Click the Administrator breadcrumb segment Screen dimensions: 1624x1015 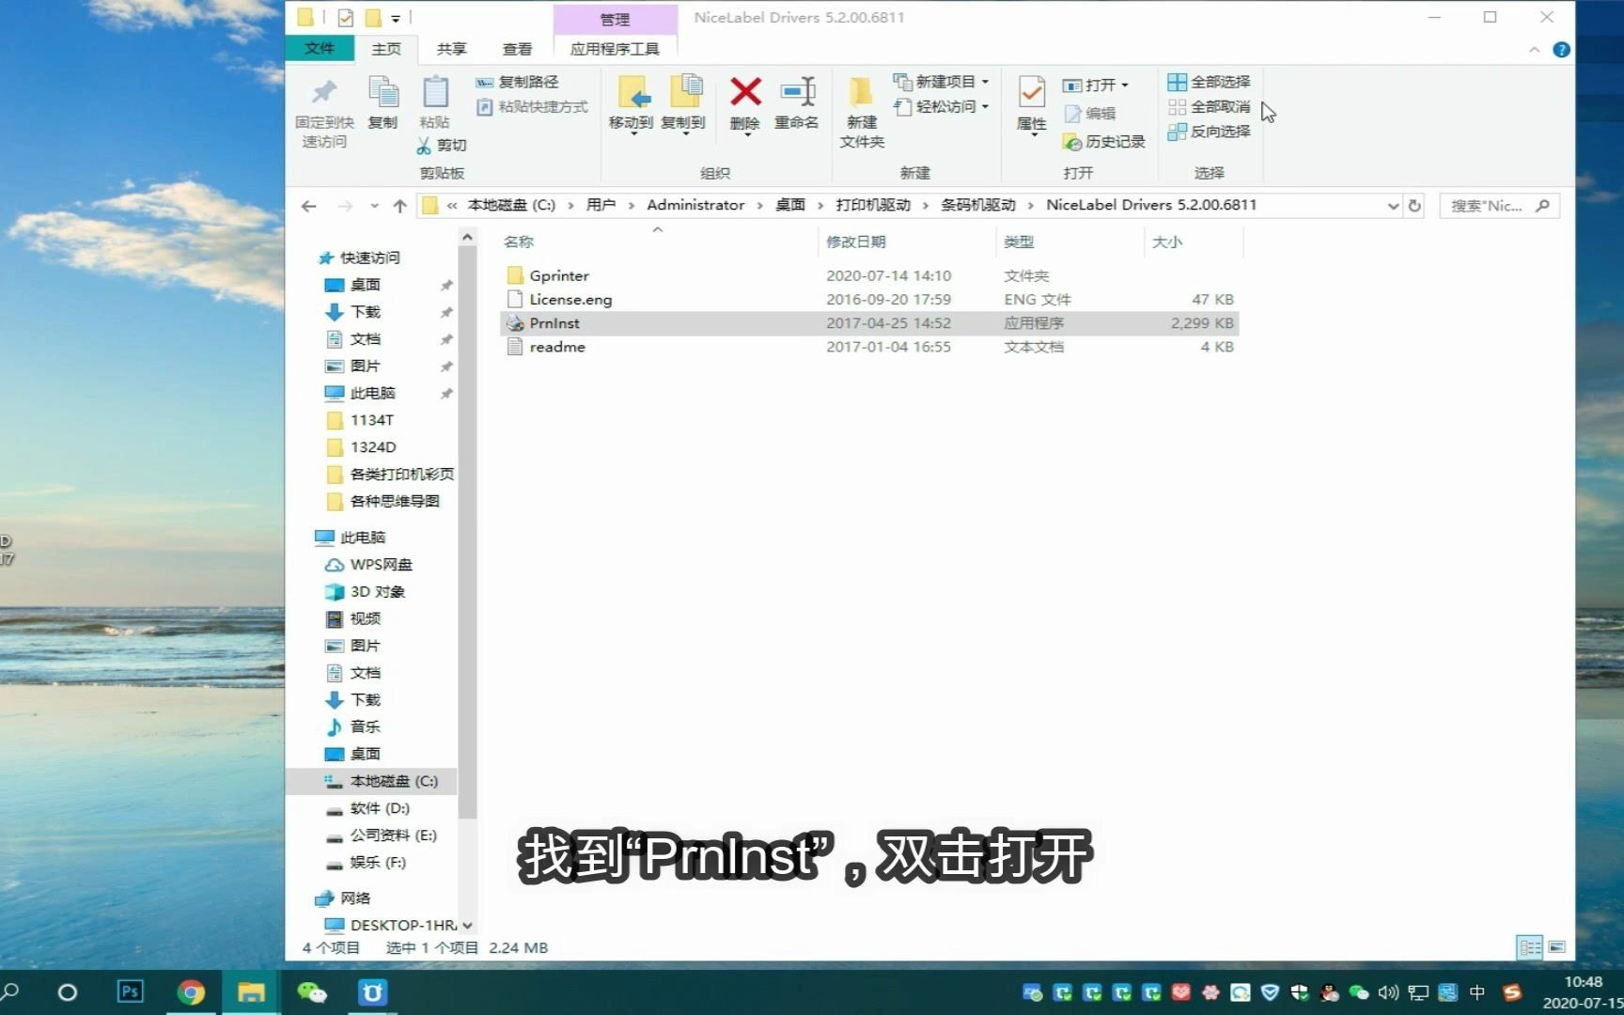click(x=695, y=205)
